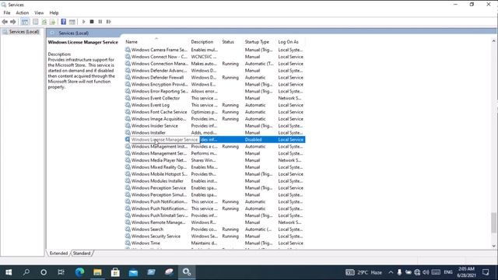Show hidden tray icons chevron

coord(391,272)
